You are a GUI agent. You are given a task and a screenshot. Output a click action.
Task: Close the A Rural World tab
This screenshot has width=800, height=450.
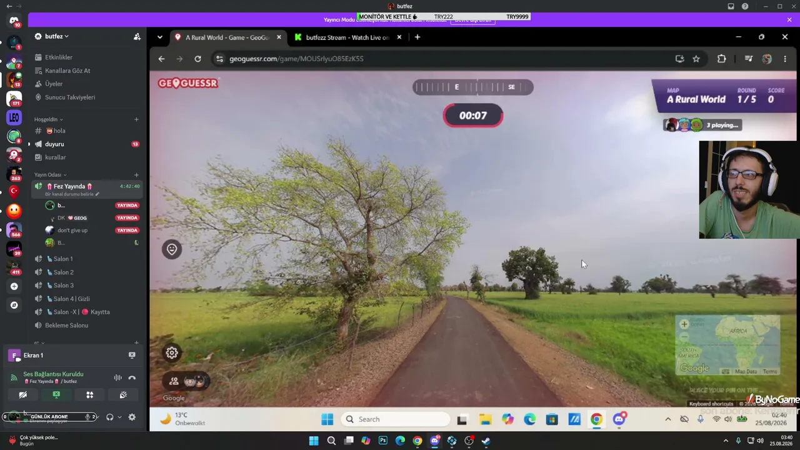pos(279,37)
